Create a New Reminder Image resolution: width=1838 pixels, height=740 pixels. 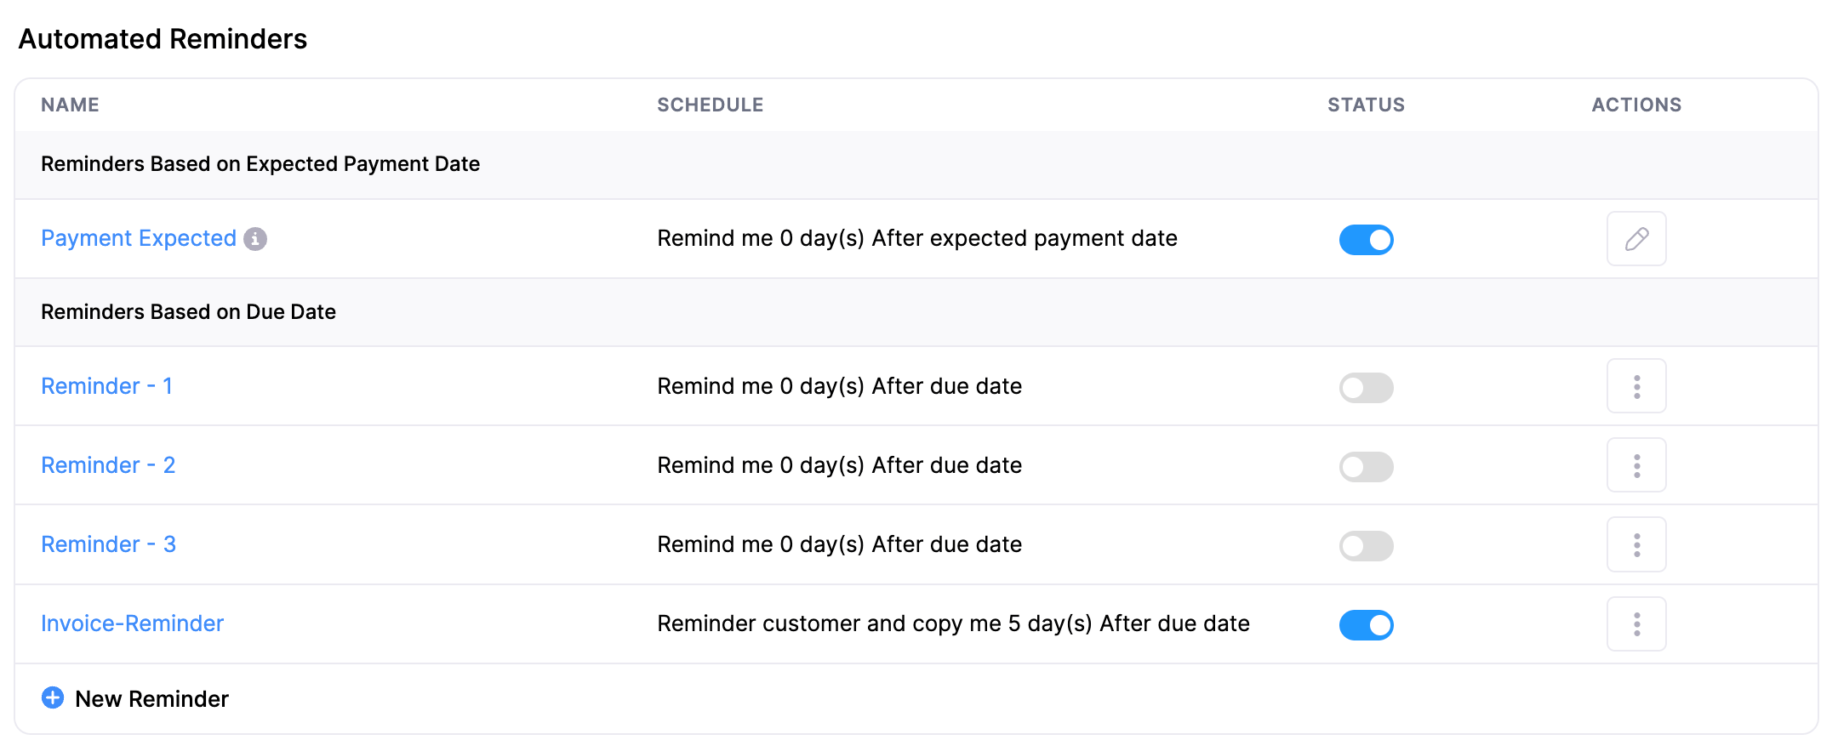click(151, 698)
